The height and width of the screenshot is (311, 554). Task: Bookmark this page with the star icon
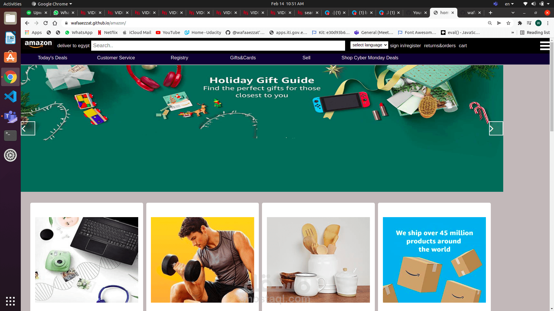pos(508,23)
